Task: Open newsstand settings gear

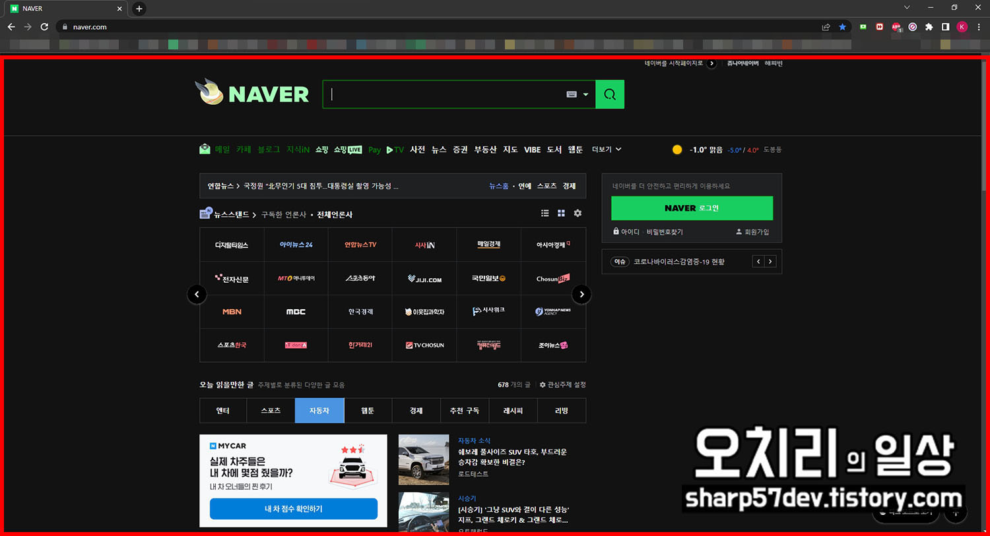Action: click(577, 213)
